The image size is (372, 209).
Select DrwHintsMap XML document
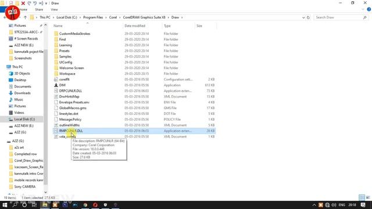coord(69,96)
